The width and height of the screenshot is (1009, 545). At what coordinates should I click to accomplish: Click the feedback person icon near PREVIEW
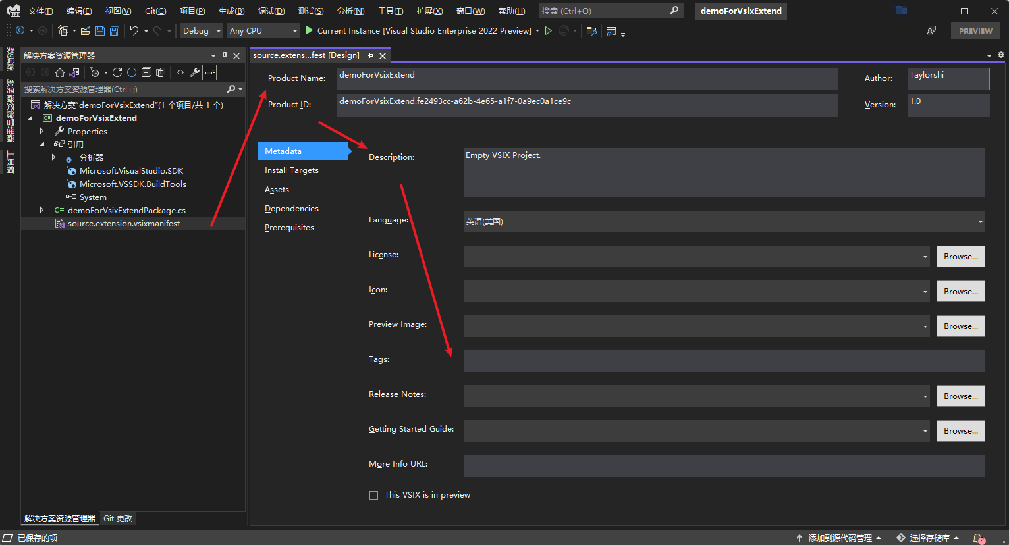click(x=931, y=30)
